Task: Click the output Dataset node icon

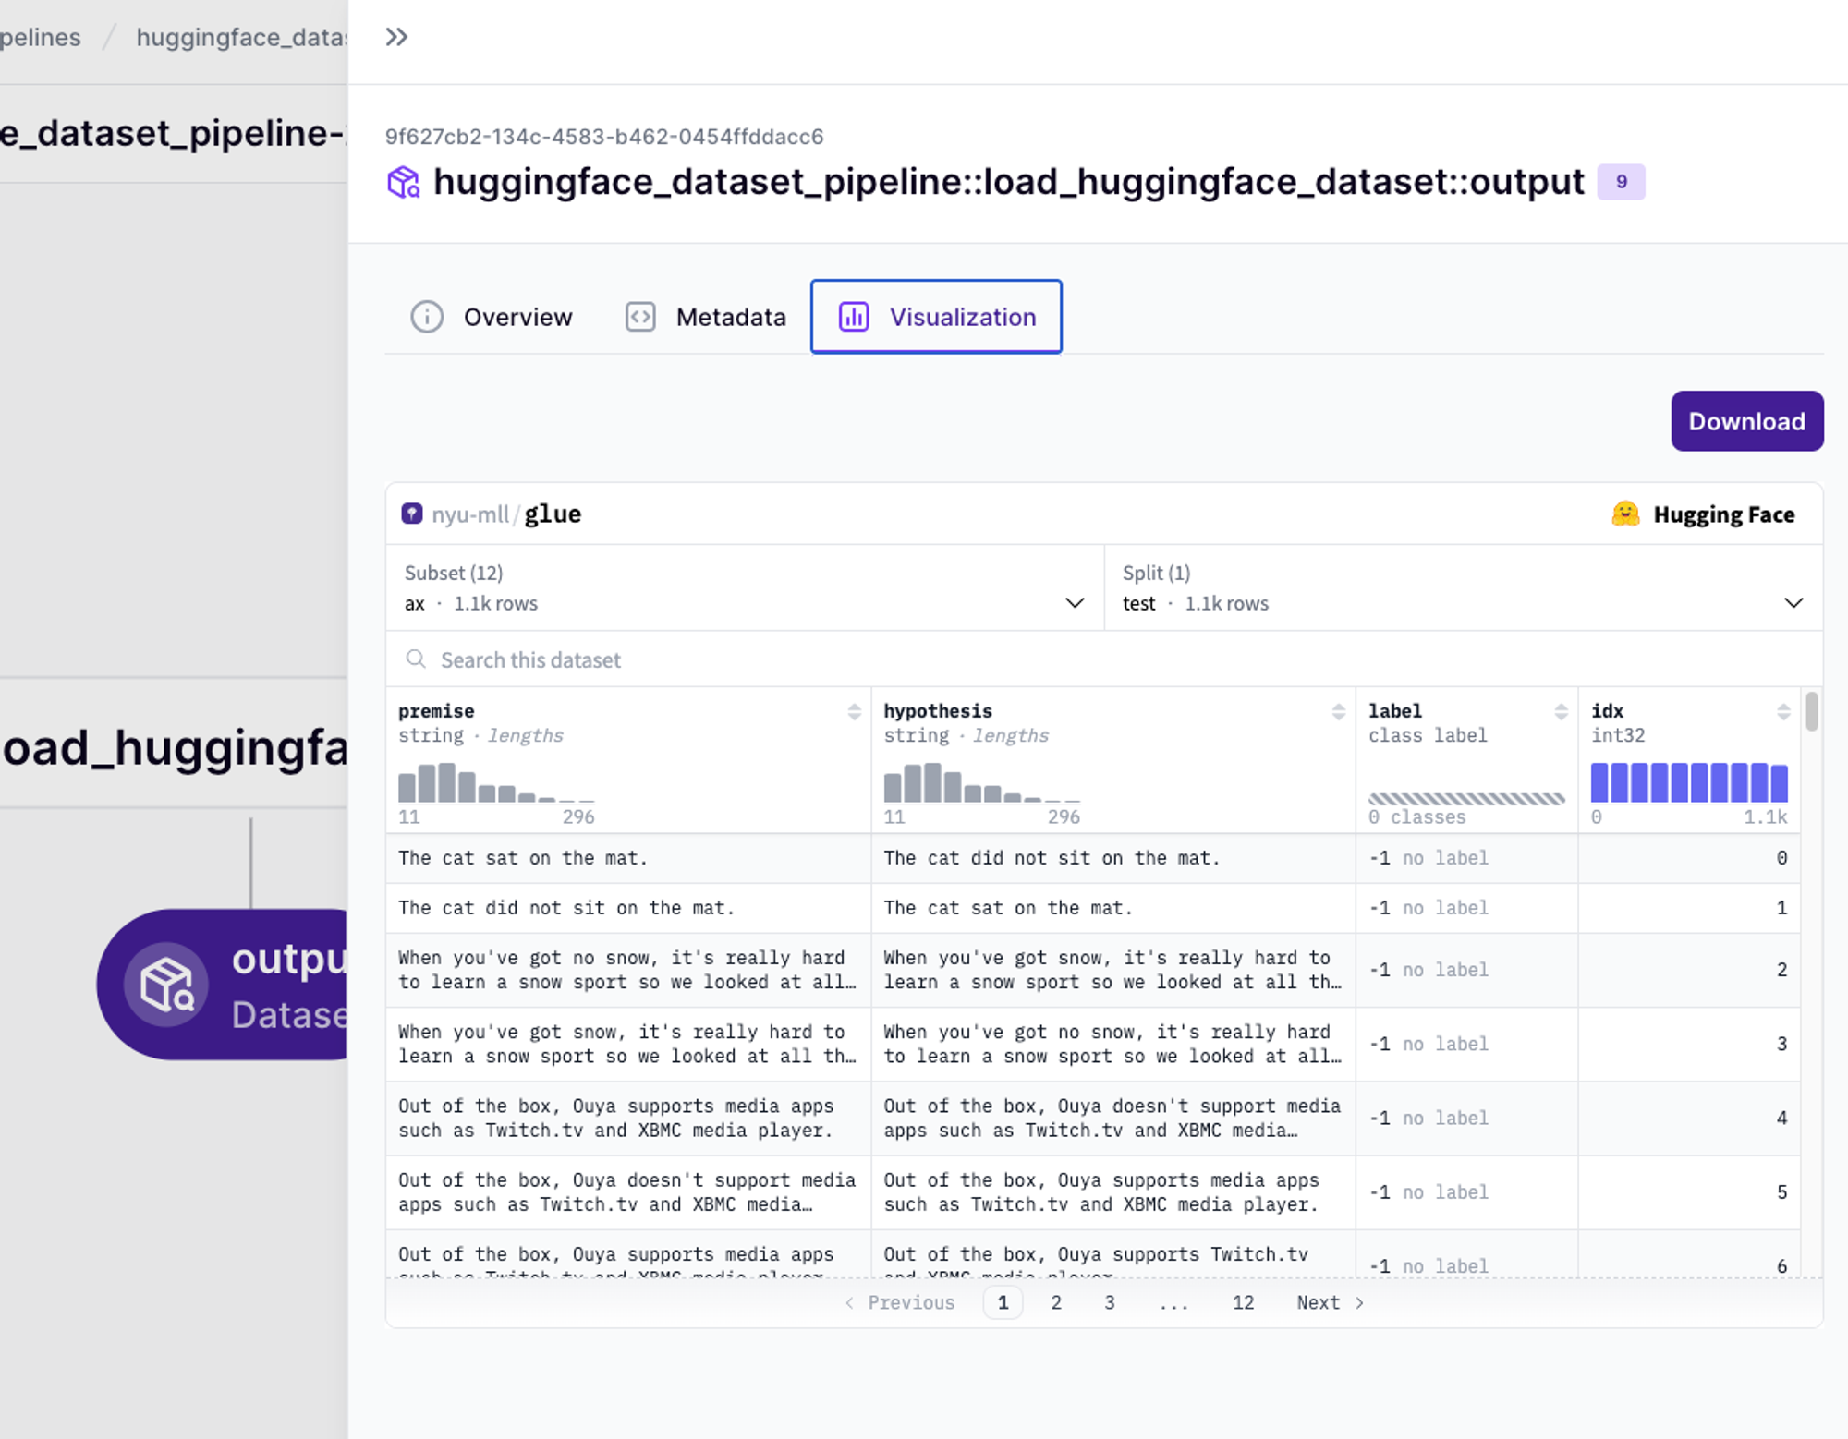Action: (x=166, y=984)
